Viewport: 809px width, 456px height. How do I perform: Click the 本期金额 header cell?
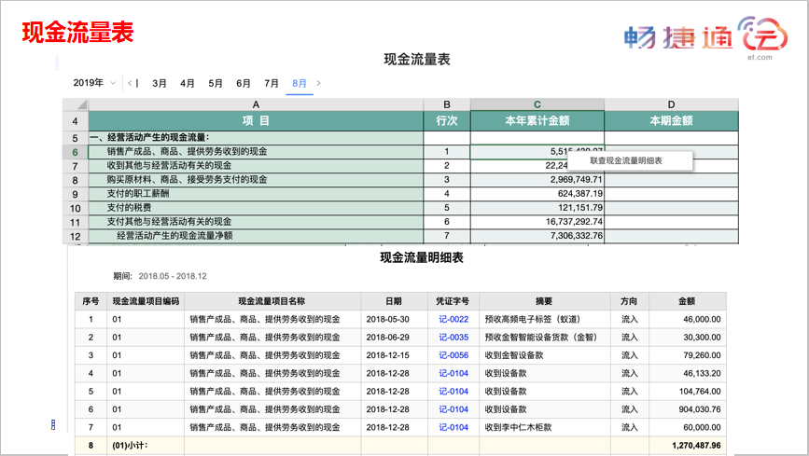pos(671,120)
